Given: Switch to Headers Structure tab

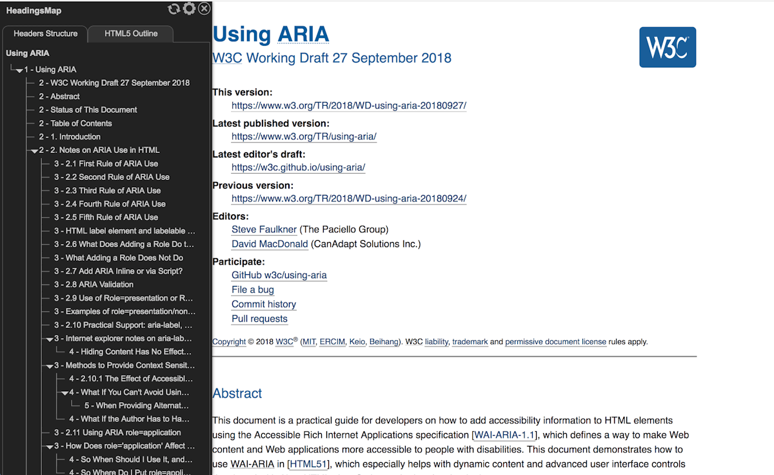Looking at the screenshot, I should coord(45,34).
